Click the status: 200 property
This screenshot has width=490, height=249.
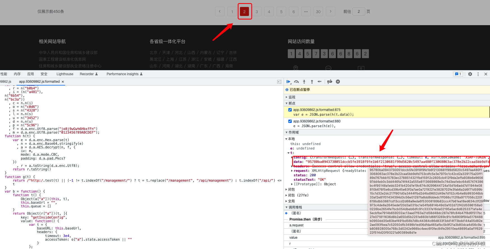(x=305, y=175)
